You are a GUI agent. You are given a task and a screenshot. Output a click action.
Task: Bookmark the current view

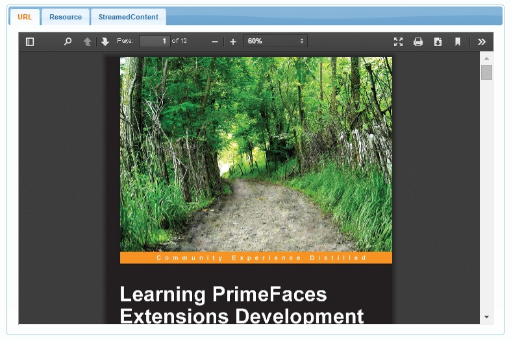click(x=458, y=41)
